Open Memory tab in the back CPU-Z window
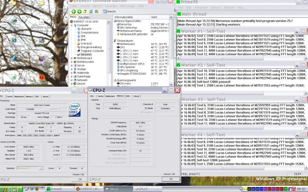The width and height of the screenshot is (308, 192). coord(29,97)
